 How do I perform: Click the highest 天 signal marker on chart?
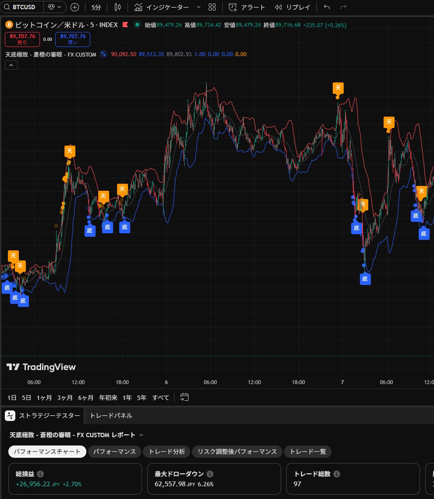[338, 88]
